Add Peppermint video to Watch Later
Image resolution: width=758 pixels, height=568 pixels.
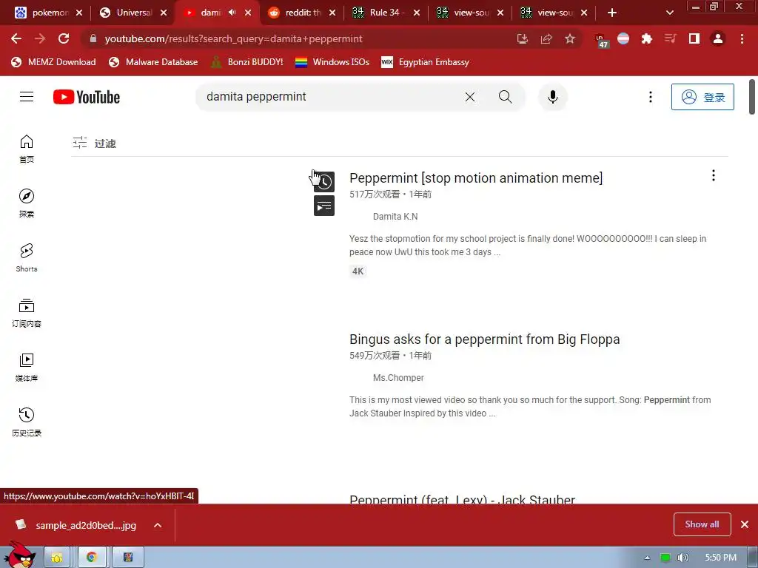point(324,182)
